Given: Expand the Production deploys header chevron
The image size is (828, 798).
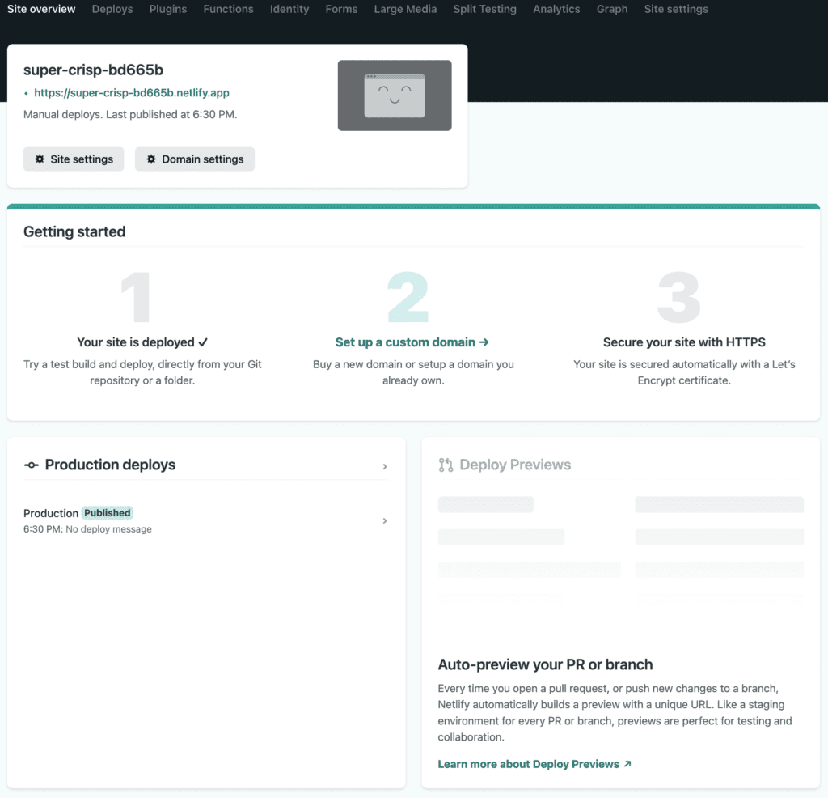Looking at the screenshot, I should (x=385, y=466).
